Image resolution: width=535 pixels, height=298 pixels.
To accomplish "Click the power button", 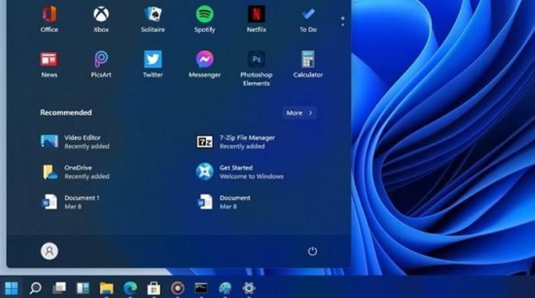I will tap(312, 251).
